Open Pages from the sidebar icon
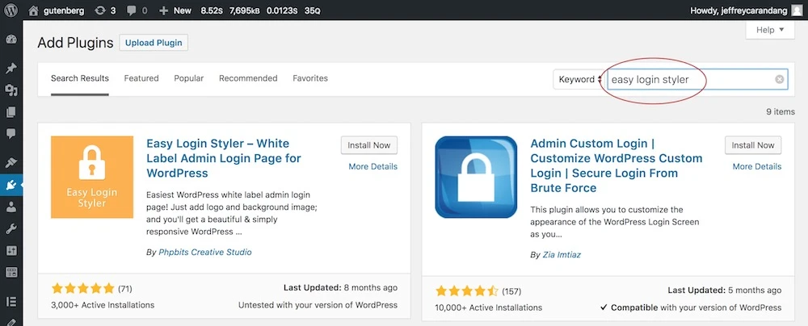The height and width of the screenshot is (326, 808). [11, 112]
